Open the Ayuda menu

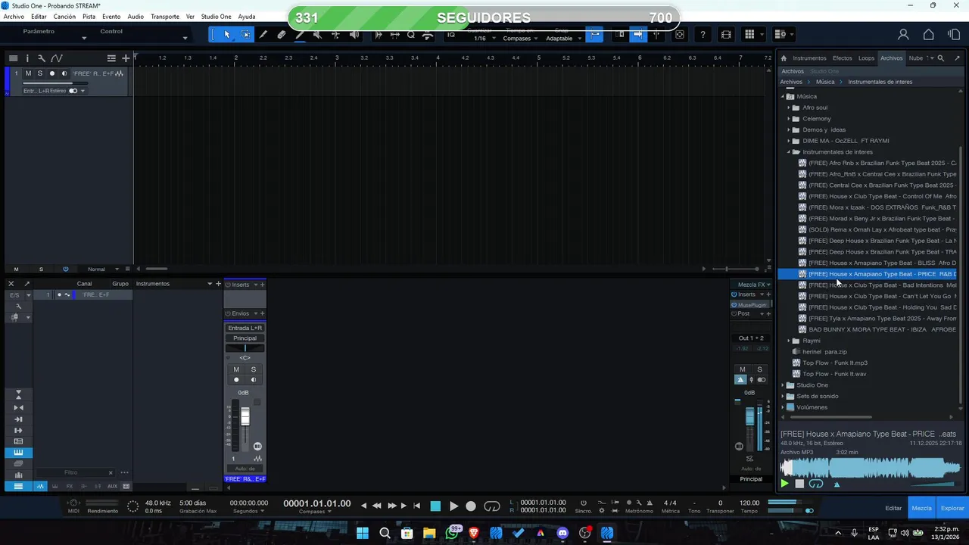(x=247, y=17)
